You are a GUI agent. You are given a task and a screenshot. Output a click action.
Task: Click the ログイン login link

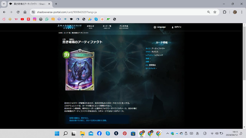click(177, 27)
